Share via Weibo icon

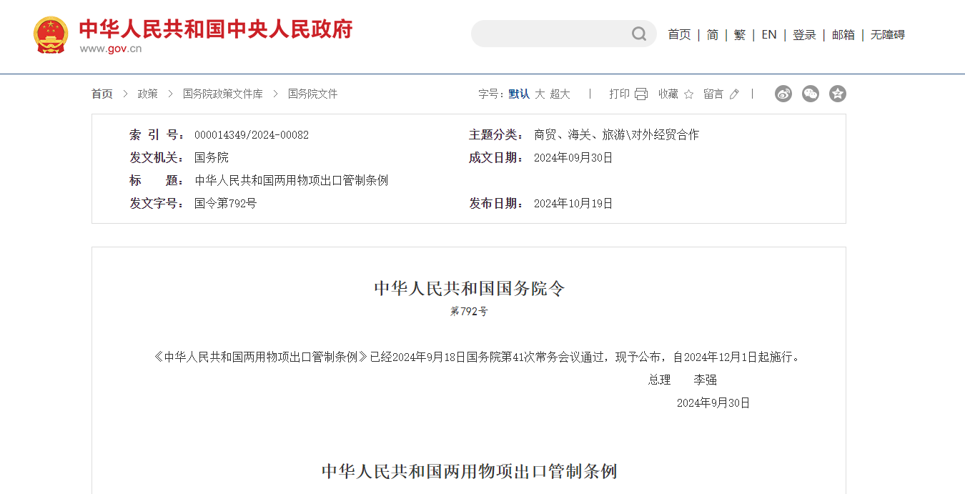click(x=783, y=94)
